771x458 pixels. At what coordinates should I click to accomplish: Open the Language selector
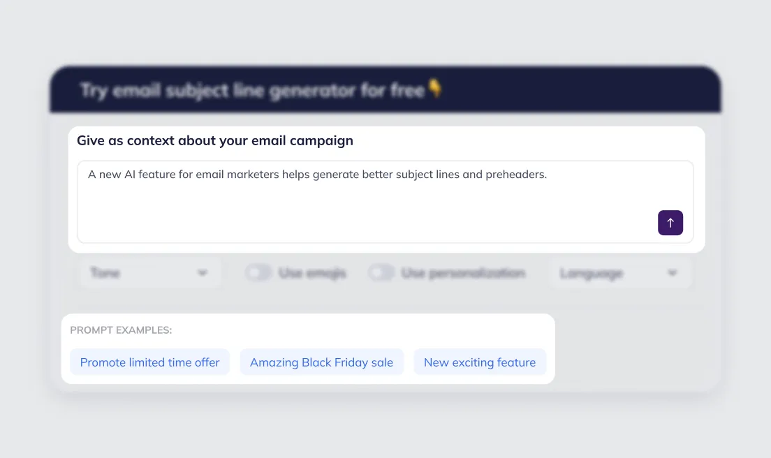pyautogui.click(x=620, y=272)
